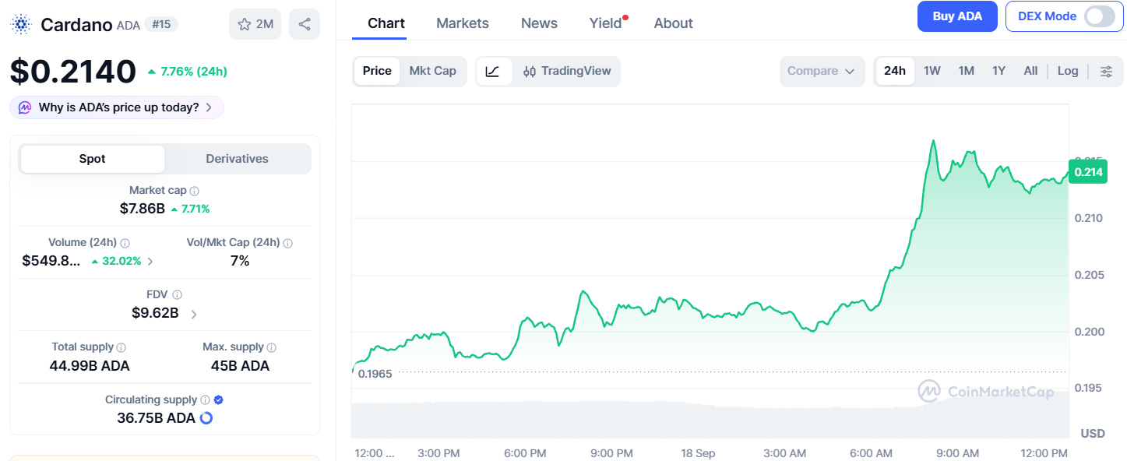Open the News tab
The image size is (1127, 461).
coord(539,23)
